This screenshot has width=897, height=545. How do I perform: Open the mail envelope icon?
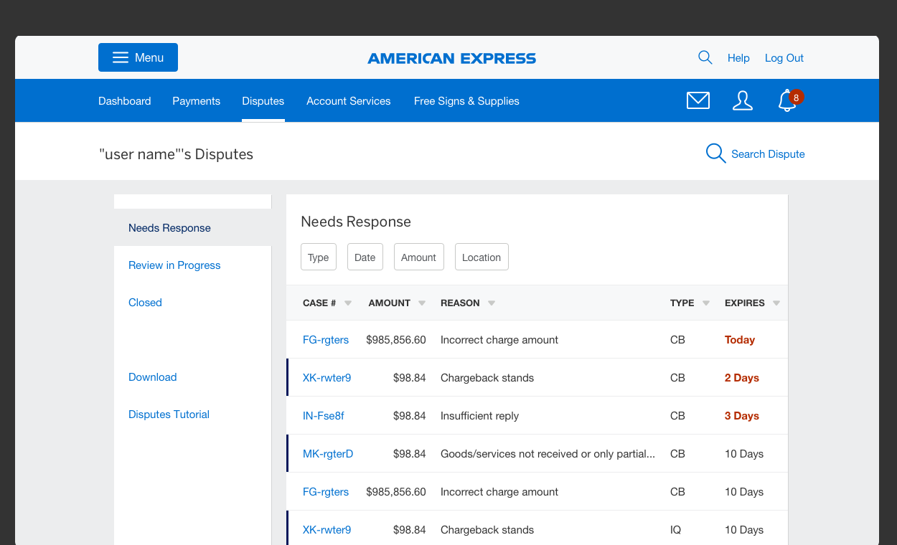(x=698, y=100)
